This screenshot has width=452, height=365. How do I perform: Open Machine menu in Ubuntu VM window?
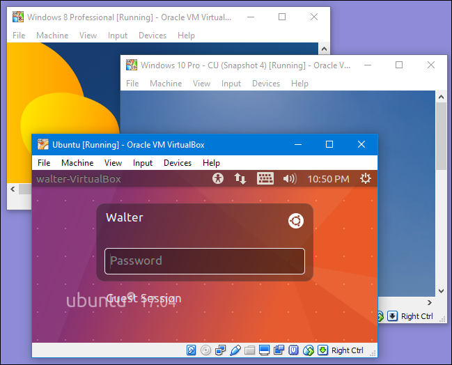click(x=77, y=163)
